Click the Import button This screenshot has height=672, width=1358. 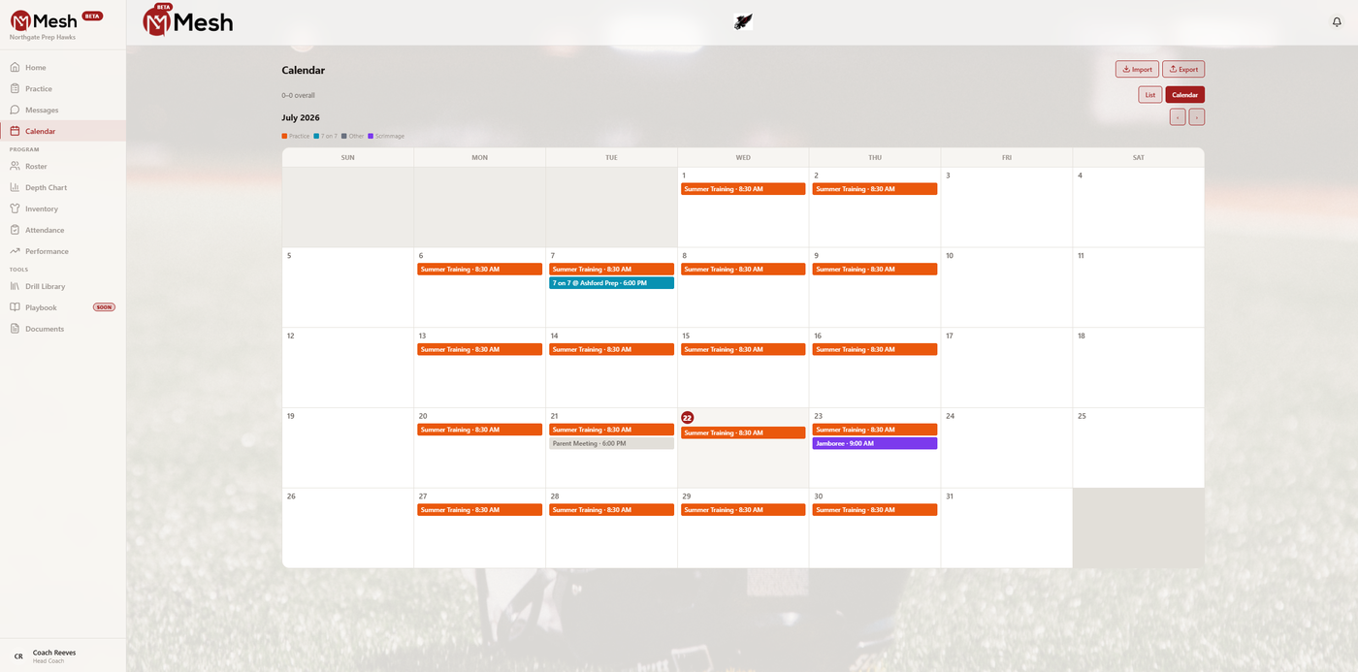(1137, 69)
